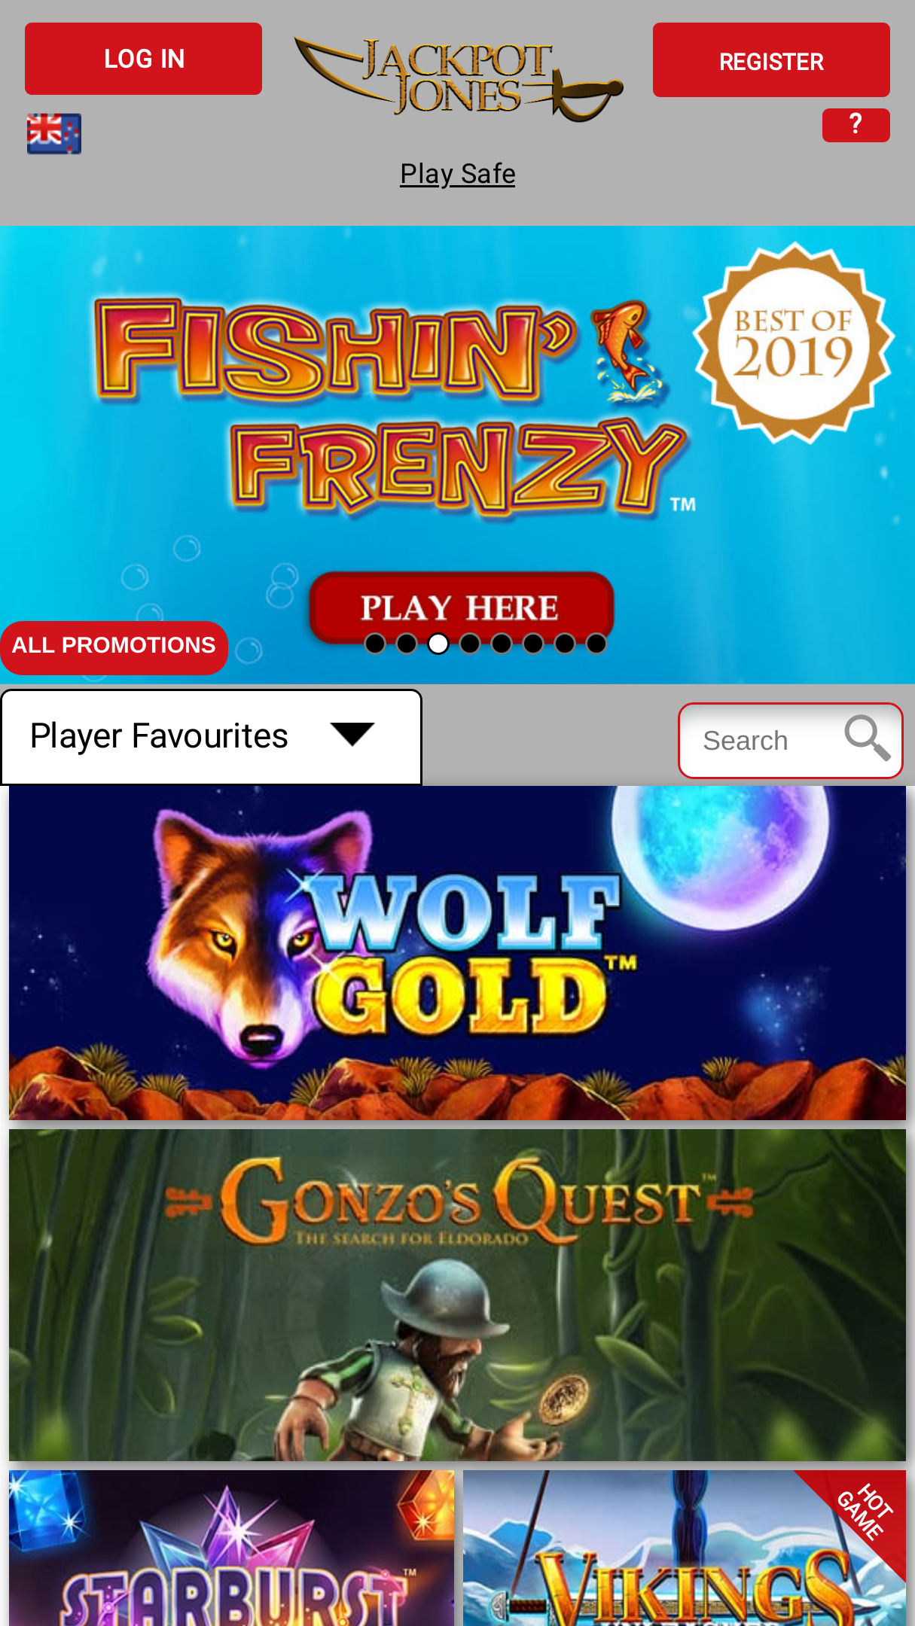Click the New Zealand flag language icon
The width and height of the screenshot is (915, 1626).
tap(53, 134)
